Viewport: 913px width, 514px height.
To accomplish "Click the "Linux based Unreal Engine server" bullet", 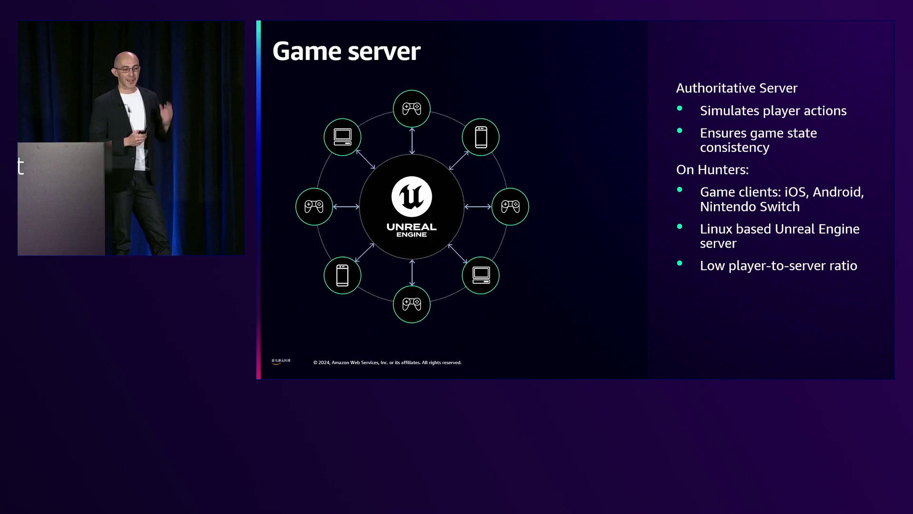I will click(x=779, y=236).
